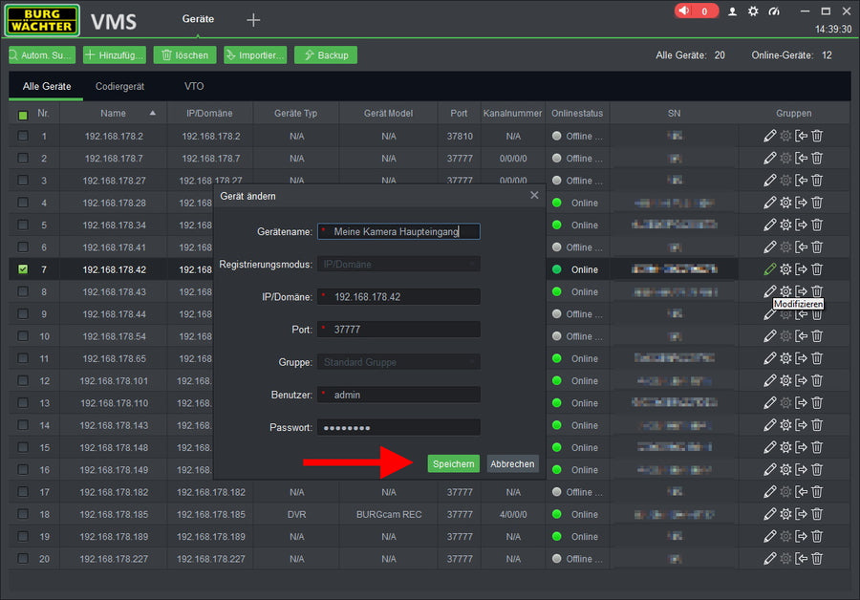Switch to the VTO tab

pos(194,86)
